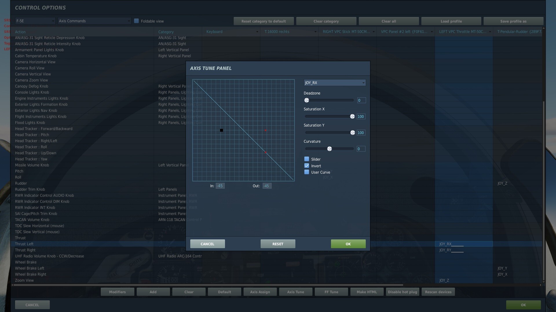Open the F-5E aircraft dropdown
Image resolution: width=556 pixels, height=312 pixels.
[35, 21]
